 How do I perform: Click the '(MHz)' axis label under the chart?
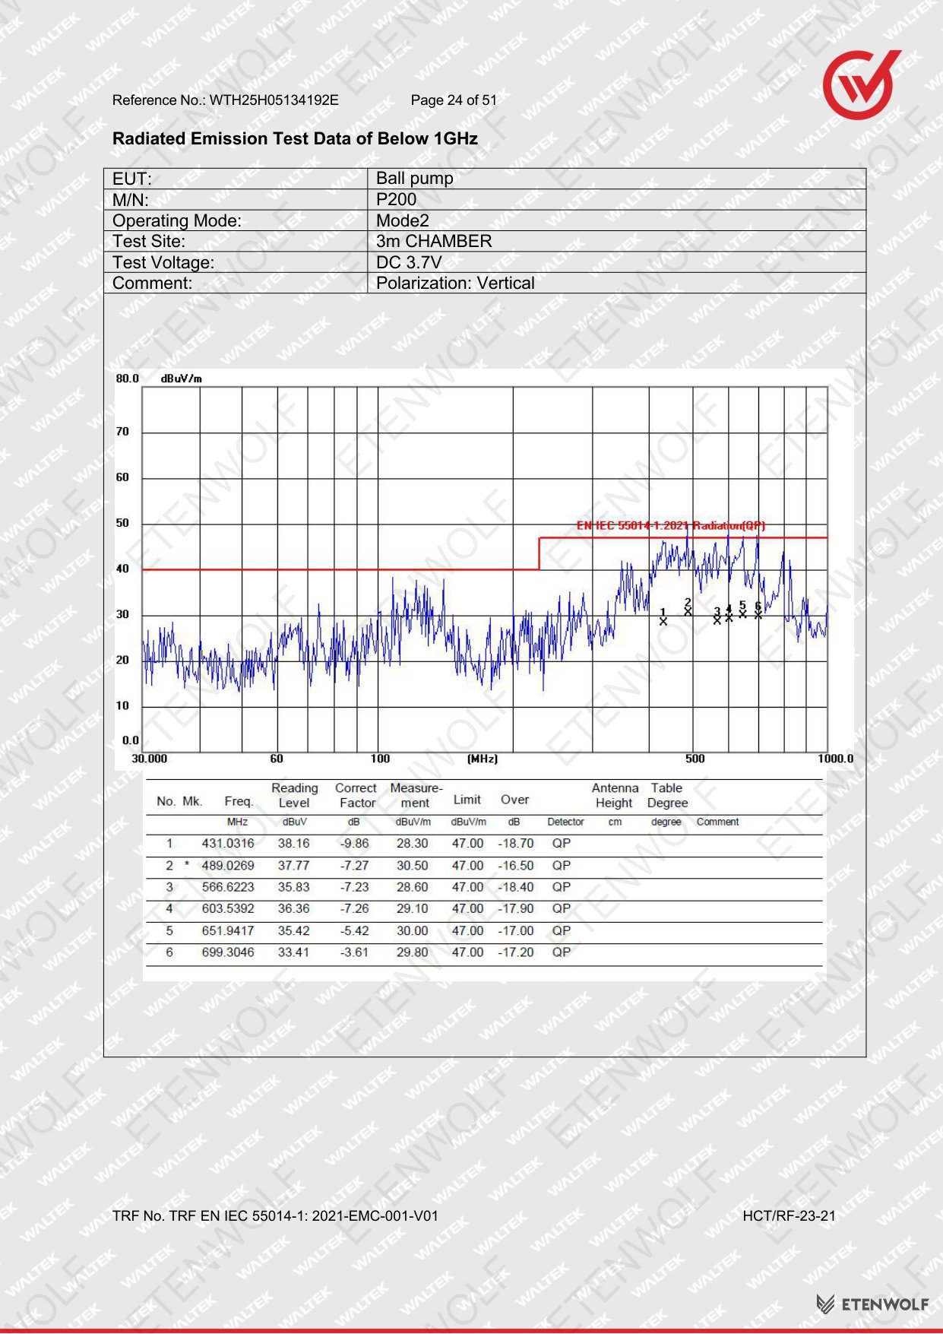pos(482,759)
